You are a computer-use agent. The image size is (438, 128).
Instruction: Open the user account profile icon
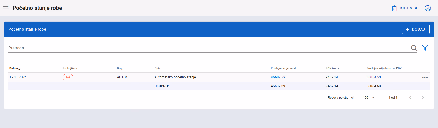[x=428, y=8]
